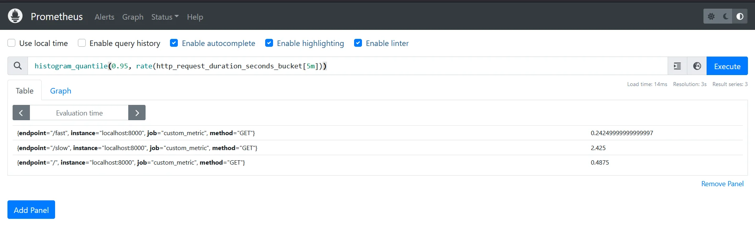Switch to the Graph tab
755x231 pixels.
coord(60,91)
